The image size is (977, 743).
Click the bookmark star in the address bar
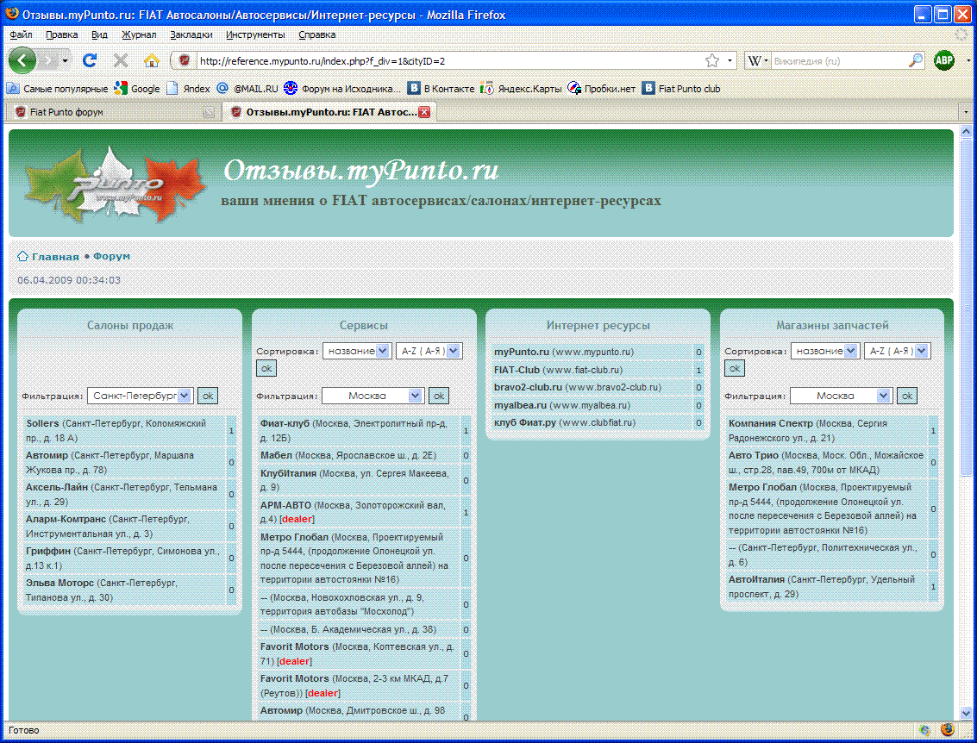coord(711,61)
